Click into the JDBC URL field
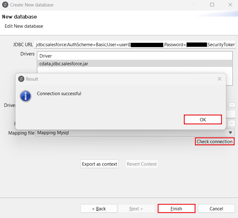Image resolution: width=238 pixels, height=218 pixels. 135,45
